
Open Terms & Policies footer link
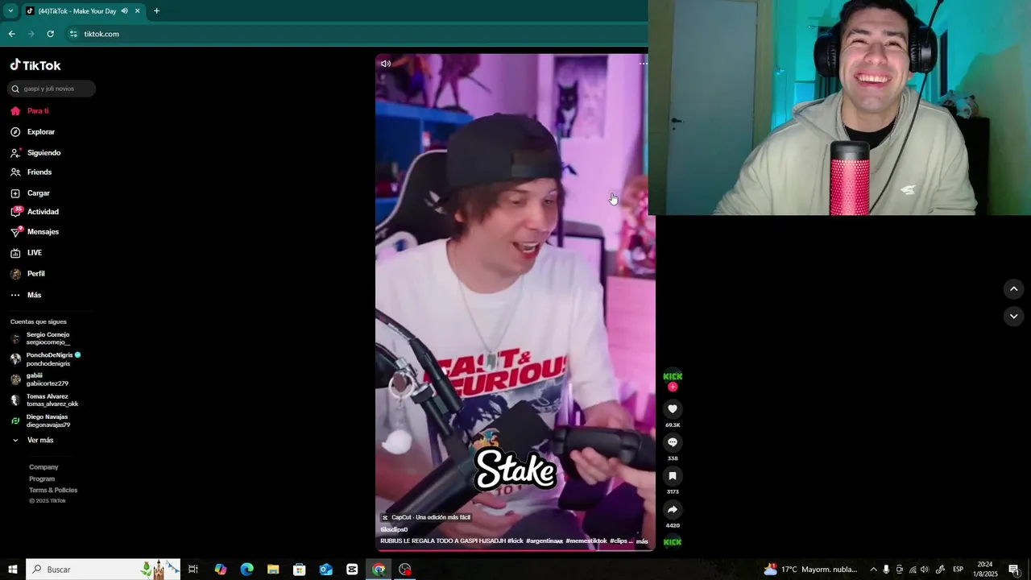(53, 490)
